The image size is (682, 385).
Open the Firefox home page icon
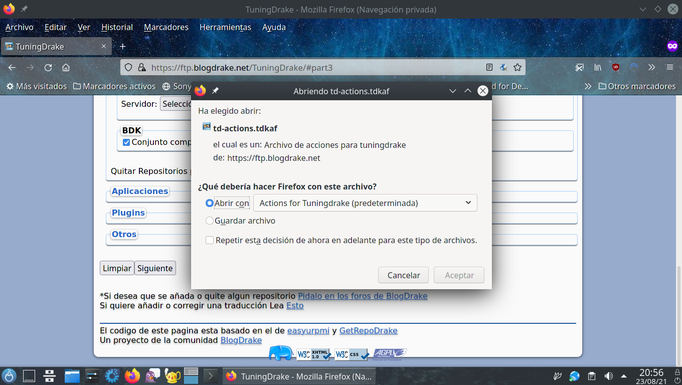pos(66,67)
